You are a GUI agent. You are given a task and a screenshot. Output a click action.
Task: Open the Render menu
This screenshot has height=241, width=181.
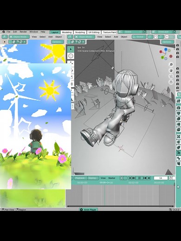pos(23,32)
